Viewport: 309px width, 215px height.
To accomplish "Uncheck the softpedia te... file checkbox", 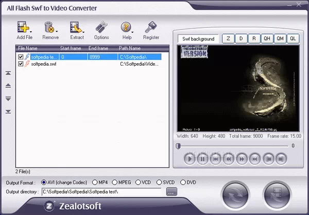I will pos(21,57).
